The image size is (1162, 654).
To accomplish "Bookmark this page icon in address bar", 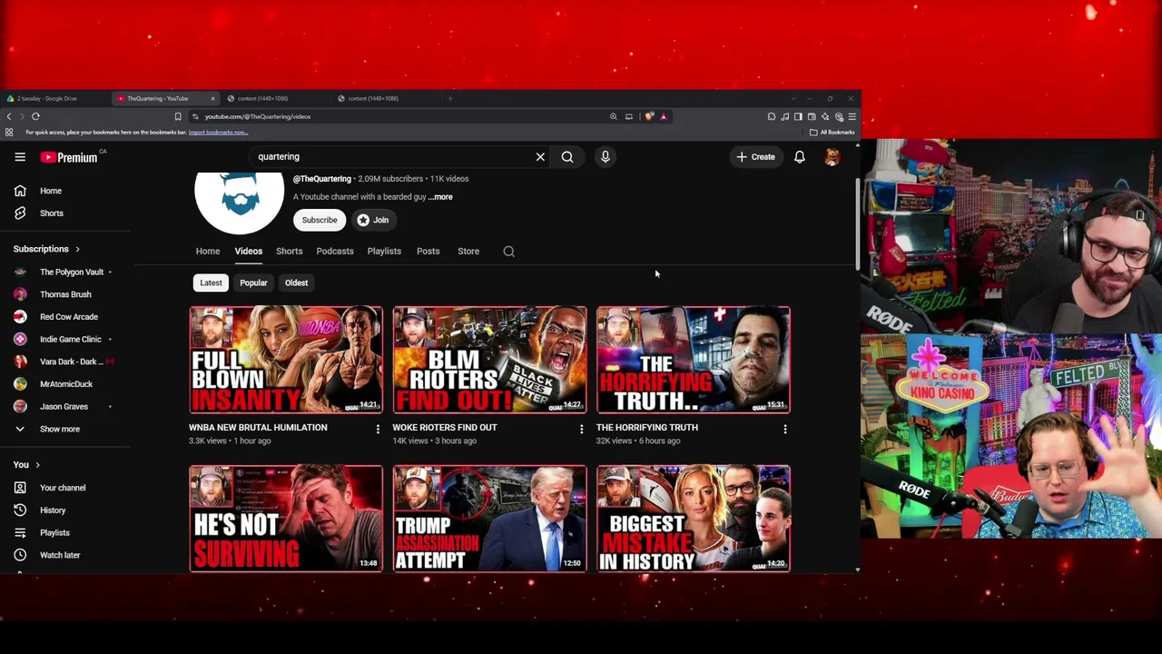I will 178,116.
